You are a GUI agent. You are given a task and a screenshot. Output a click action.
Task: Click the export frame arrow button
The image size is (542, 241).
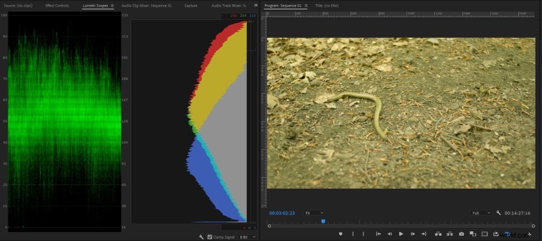click(496, 234)
